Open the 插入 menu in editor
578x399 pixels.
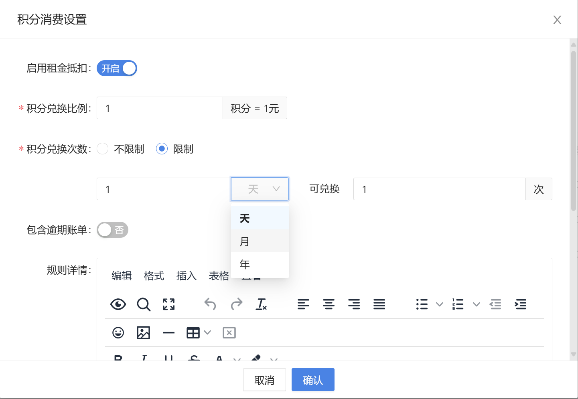(x=187, y=276)
